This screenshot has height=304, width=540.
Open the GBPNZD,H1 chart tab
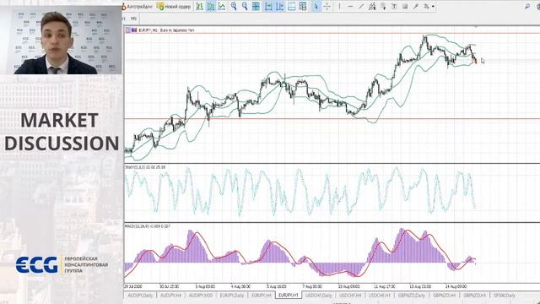(x=474, y=296)
